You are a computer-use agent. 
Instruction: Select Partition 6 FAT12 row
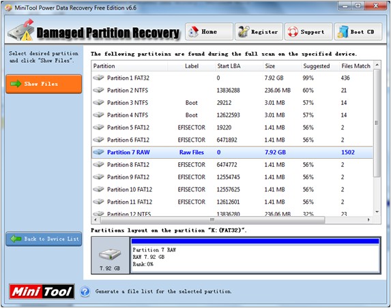232,140
